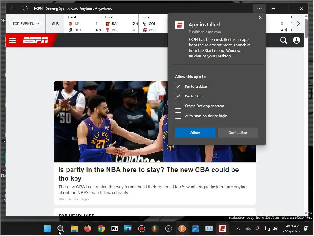
Task: Open the fruit-icon app in taskbar
Action: [x=155, y=229]
